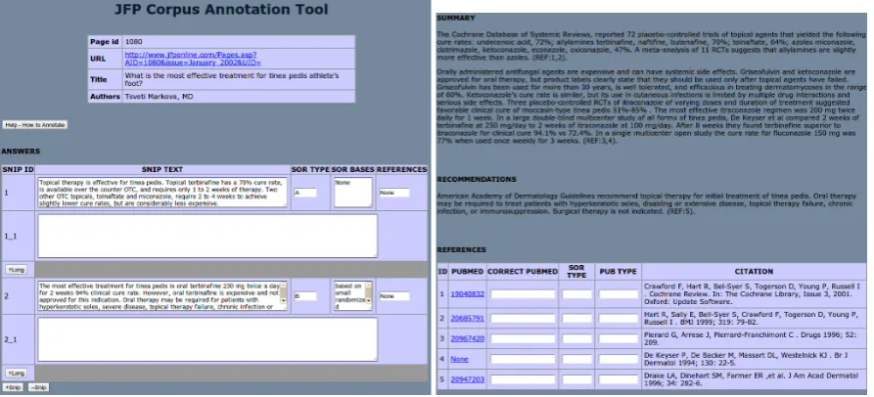The image size is (874, 397).
Task: Click Pub type field for Hart reference 2
Action: 619,319
